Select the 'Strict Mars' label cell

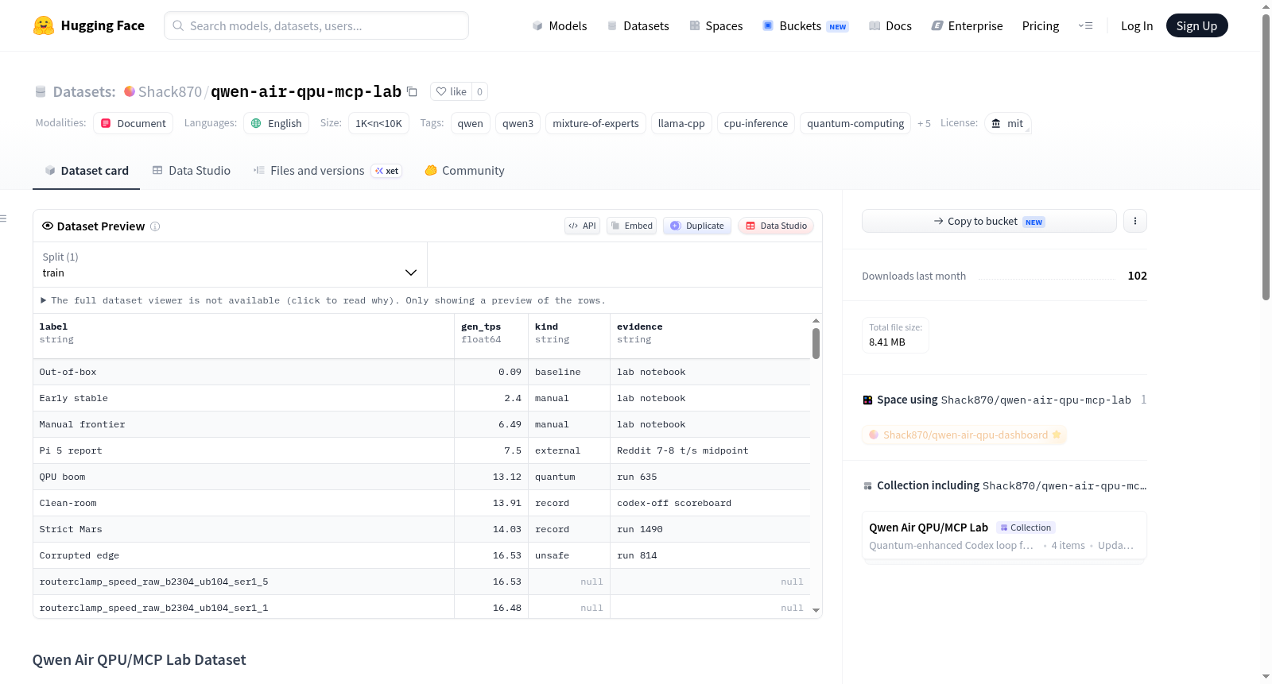pyautogui.click(x=243, y=529)
